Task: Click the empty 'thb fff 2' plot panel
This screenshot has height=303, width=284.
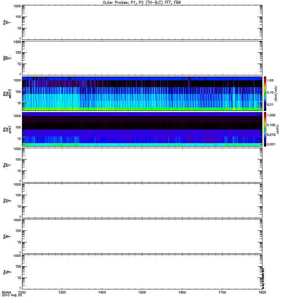Action: (x=142, y=58)
